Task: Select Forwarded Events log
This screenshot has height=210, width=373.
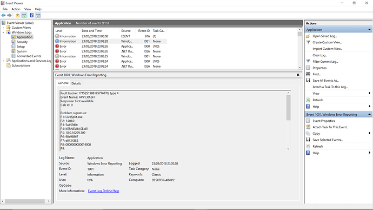Action: point(29,56)
